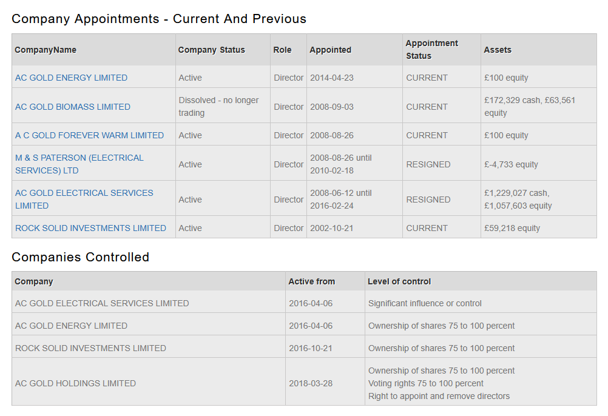The width and height of the screenshot is (608, 416).
Task: Click the 2018-03-28 active from date
Action: tap(311, 383)
